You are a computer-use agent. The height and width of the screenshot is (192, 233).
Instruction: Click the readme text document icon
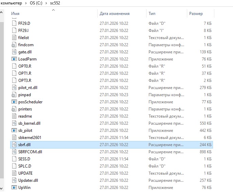tap(14, 116)
